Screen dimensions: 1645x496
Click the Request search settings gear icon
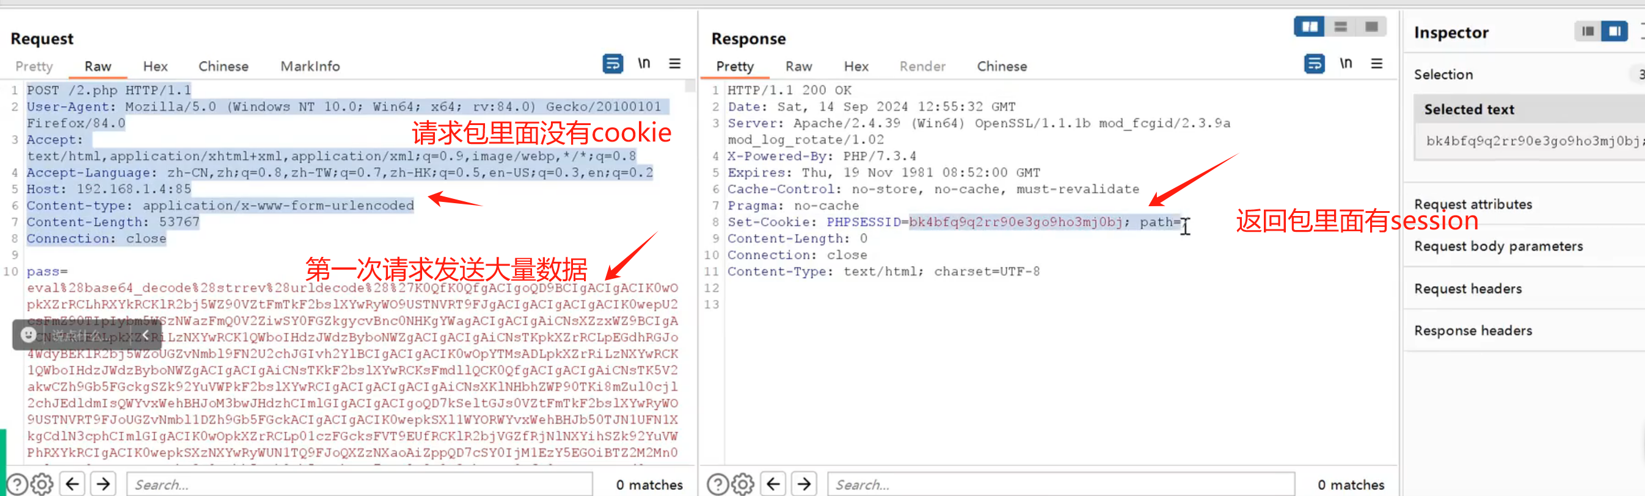(x=42, y=484)
